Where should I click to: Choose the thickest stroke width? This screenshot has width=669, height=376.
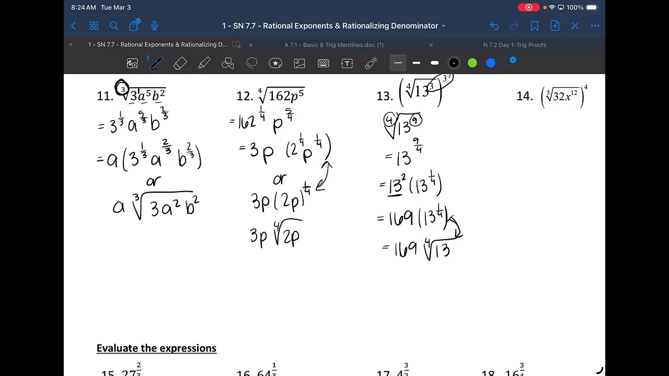[x=435, y=63]
